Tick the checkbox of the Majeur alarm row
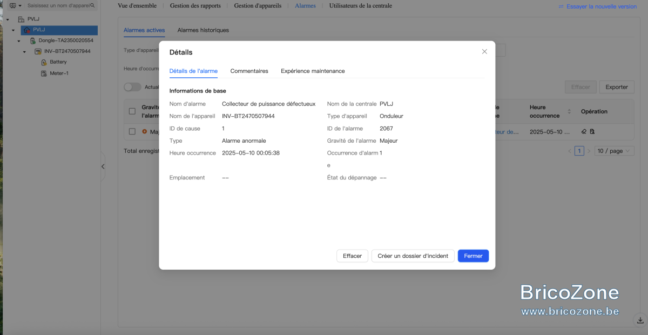 pyautogui.click(x=132, y=131)
